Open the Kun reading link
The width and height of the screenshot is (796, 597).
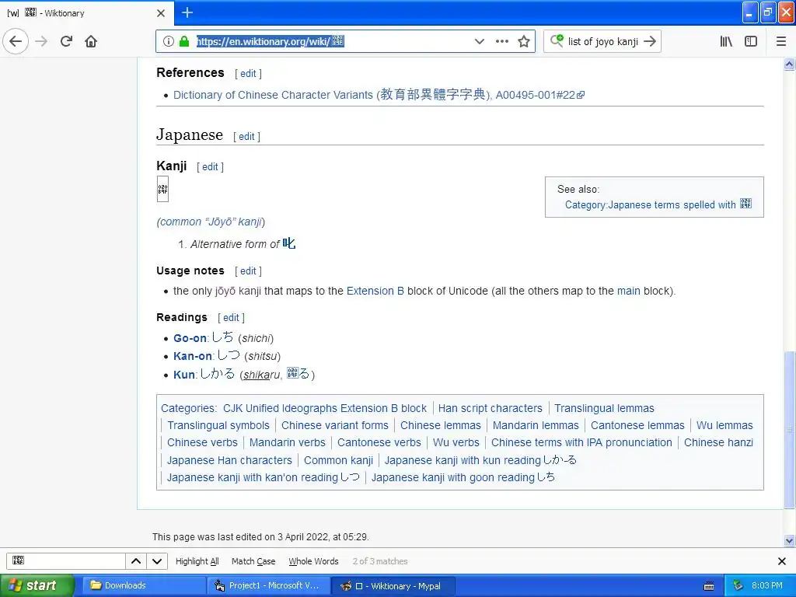[183, 375]
